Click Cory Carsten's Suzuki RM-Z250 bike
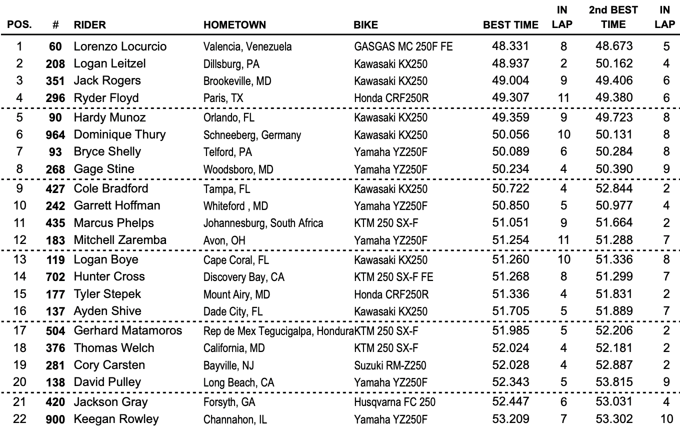 coord(390,365)
